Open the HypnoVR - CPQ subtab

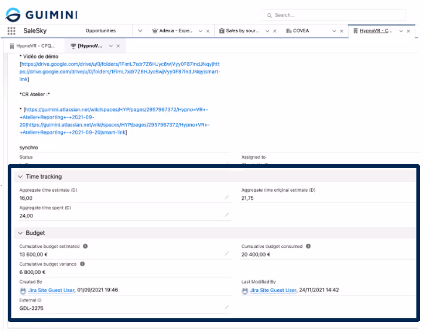pyautogui.click(x=35, y=46)
